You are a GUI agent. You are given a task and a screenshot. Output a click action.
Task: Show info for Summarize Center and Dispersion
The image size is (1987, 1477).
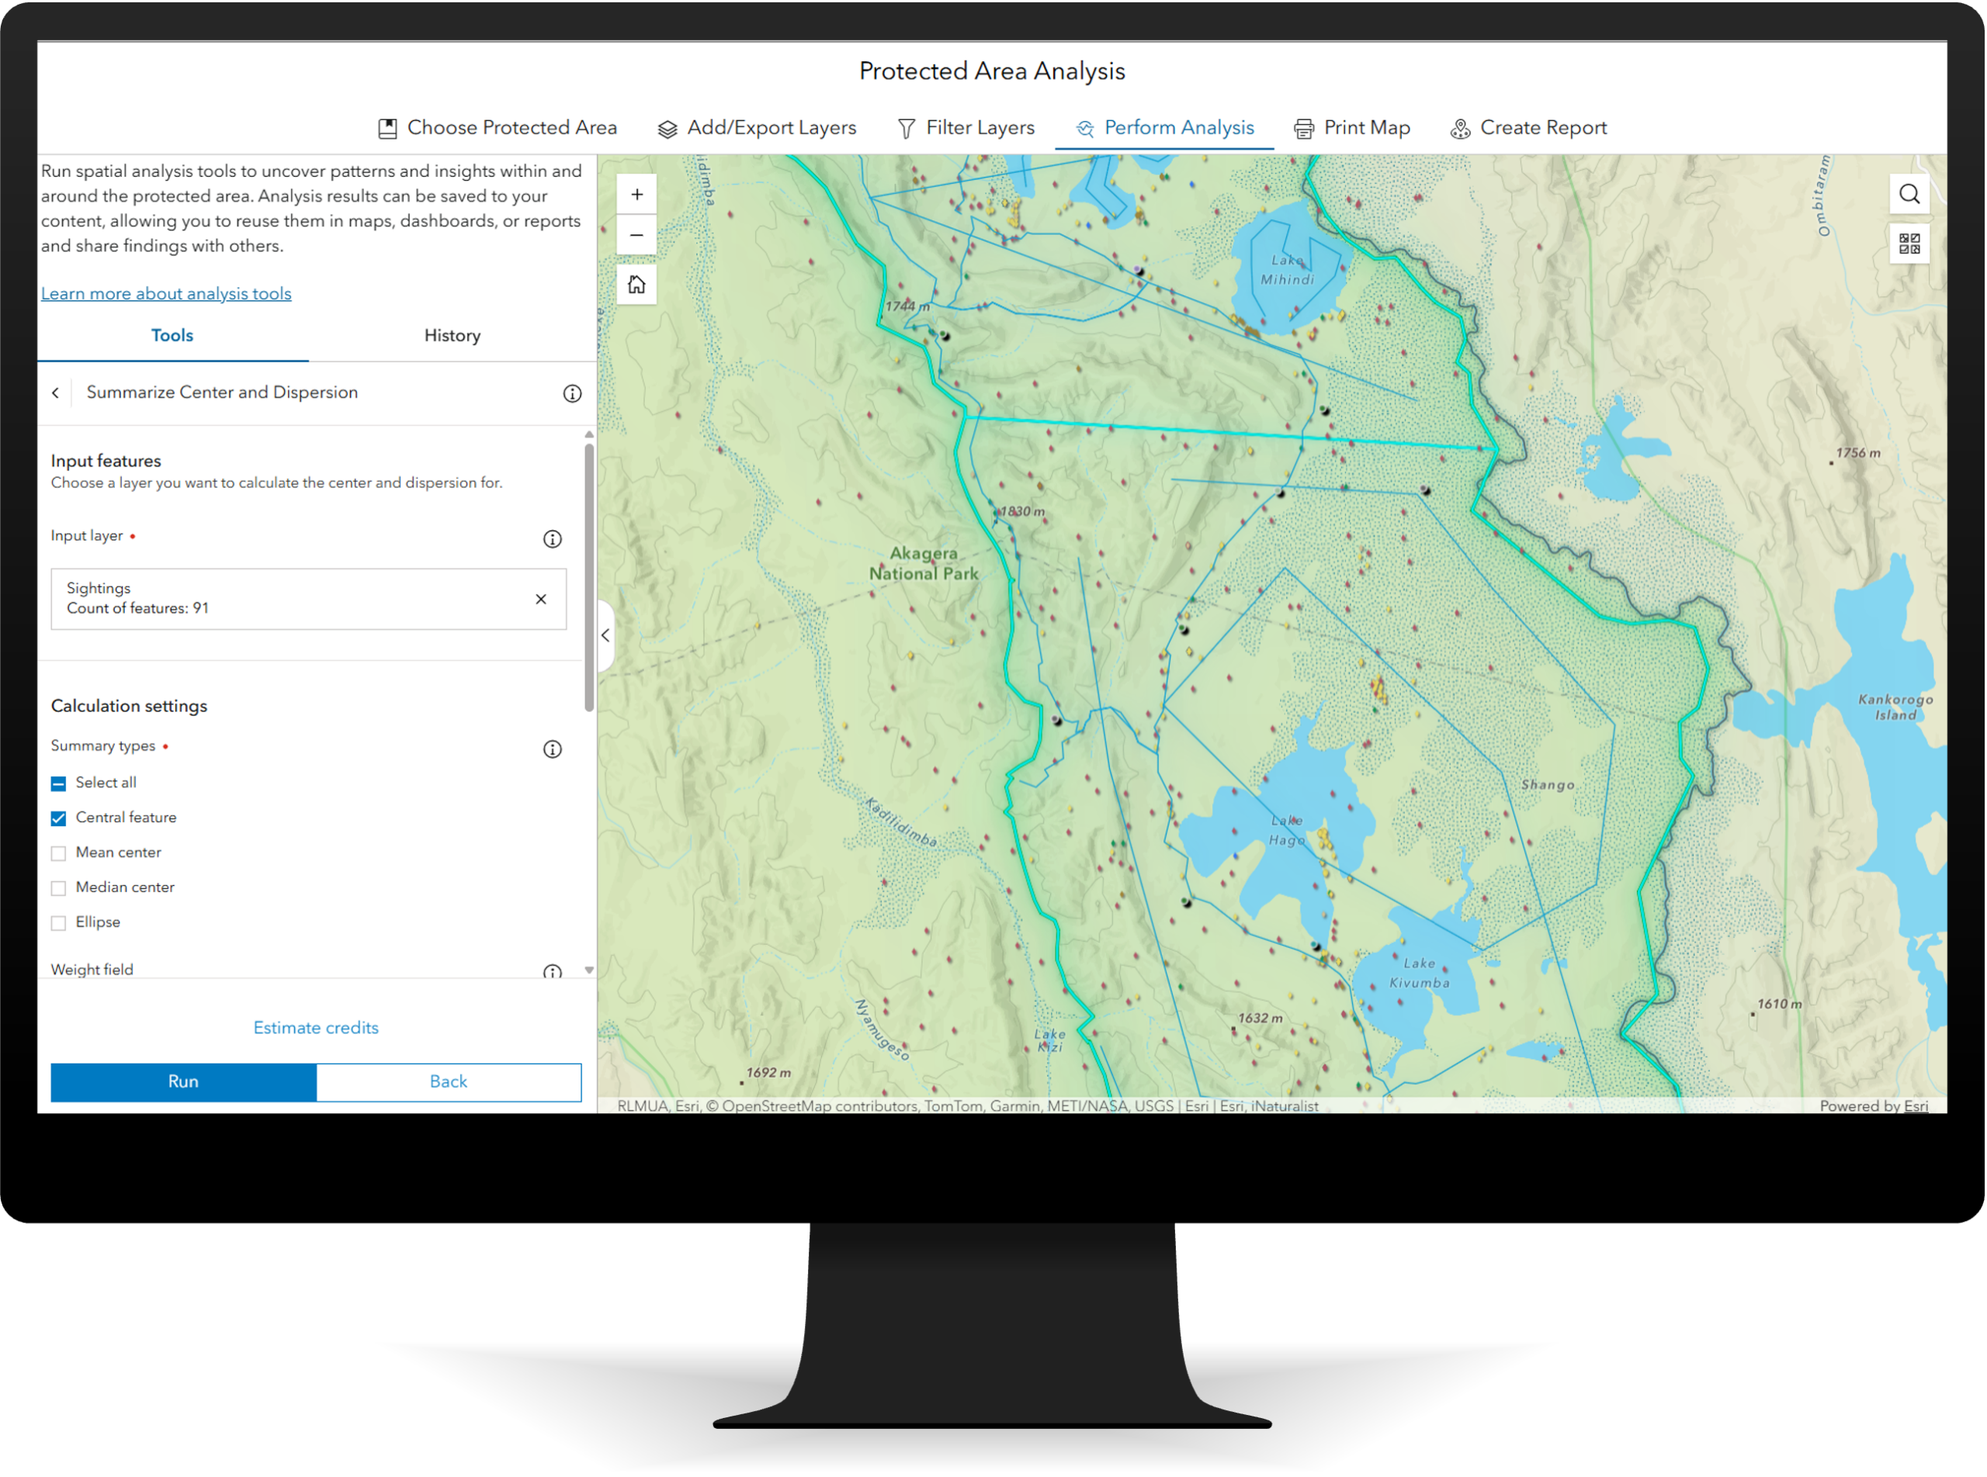(x=572, y=393)
